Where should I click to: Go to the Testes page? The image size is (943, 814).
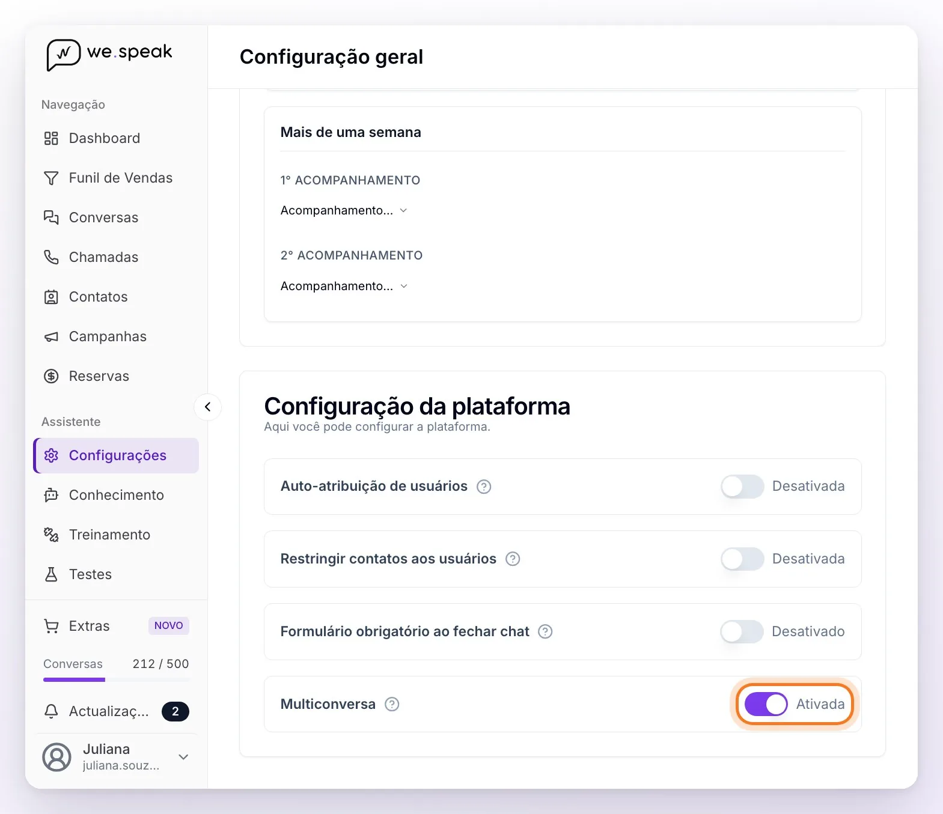(116, 574)
